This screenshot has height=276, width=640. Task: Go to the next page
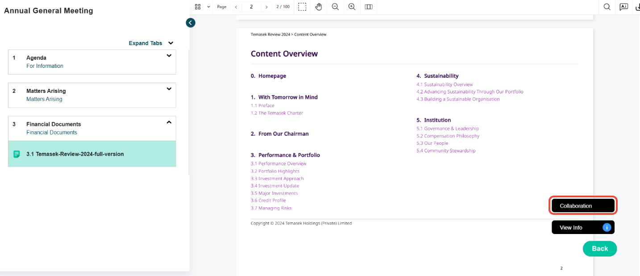tap(266, 7)
